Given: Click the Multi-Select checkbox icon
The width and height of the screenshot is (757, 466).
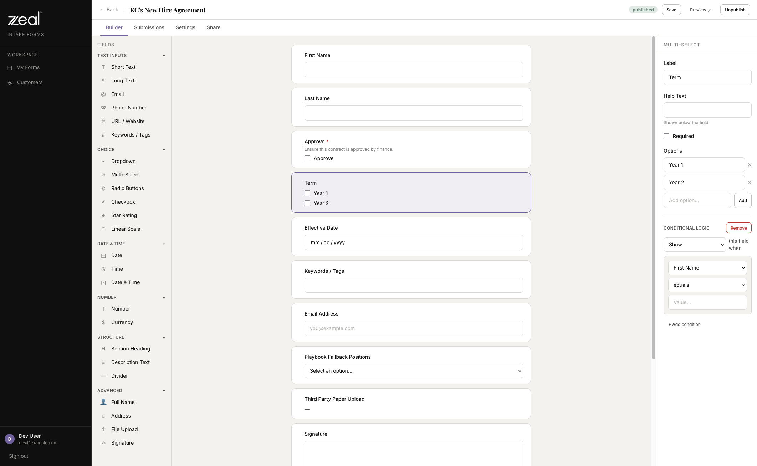Looking at the screenshot, I should tap(103, 175).
